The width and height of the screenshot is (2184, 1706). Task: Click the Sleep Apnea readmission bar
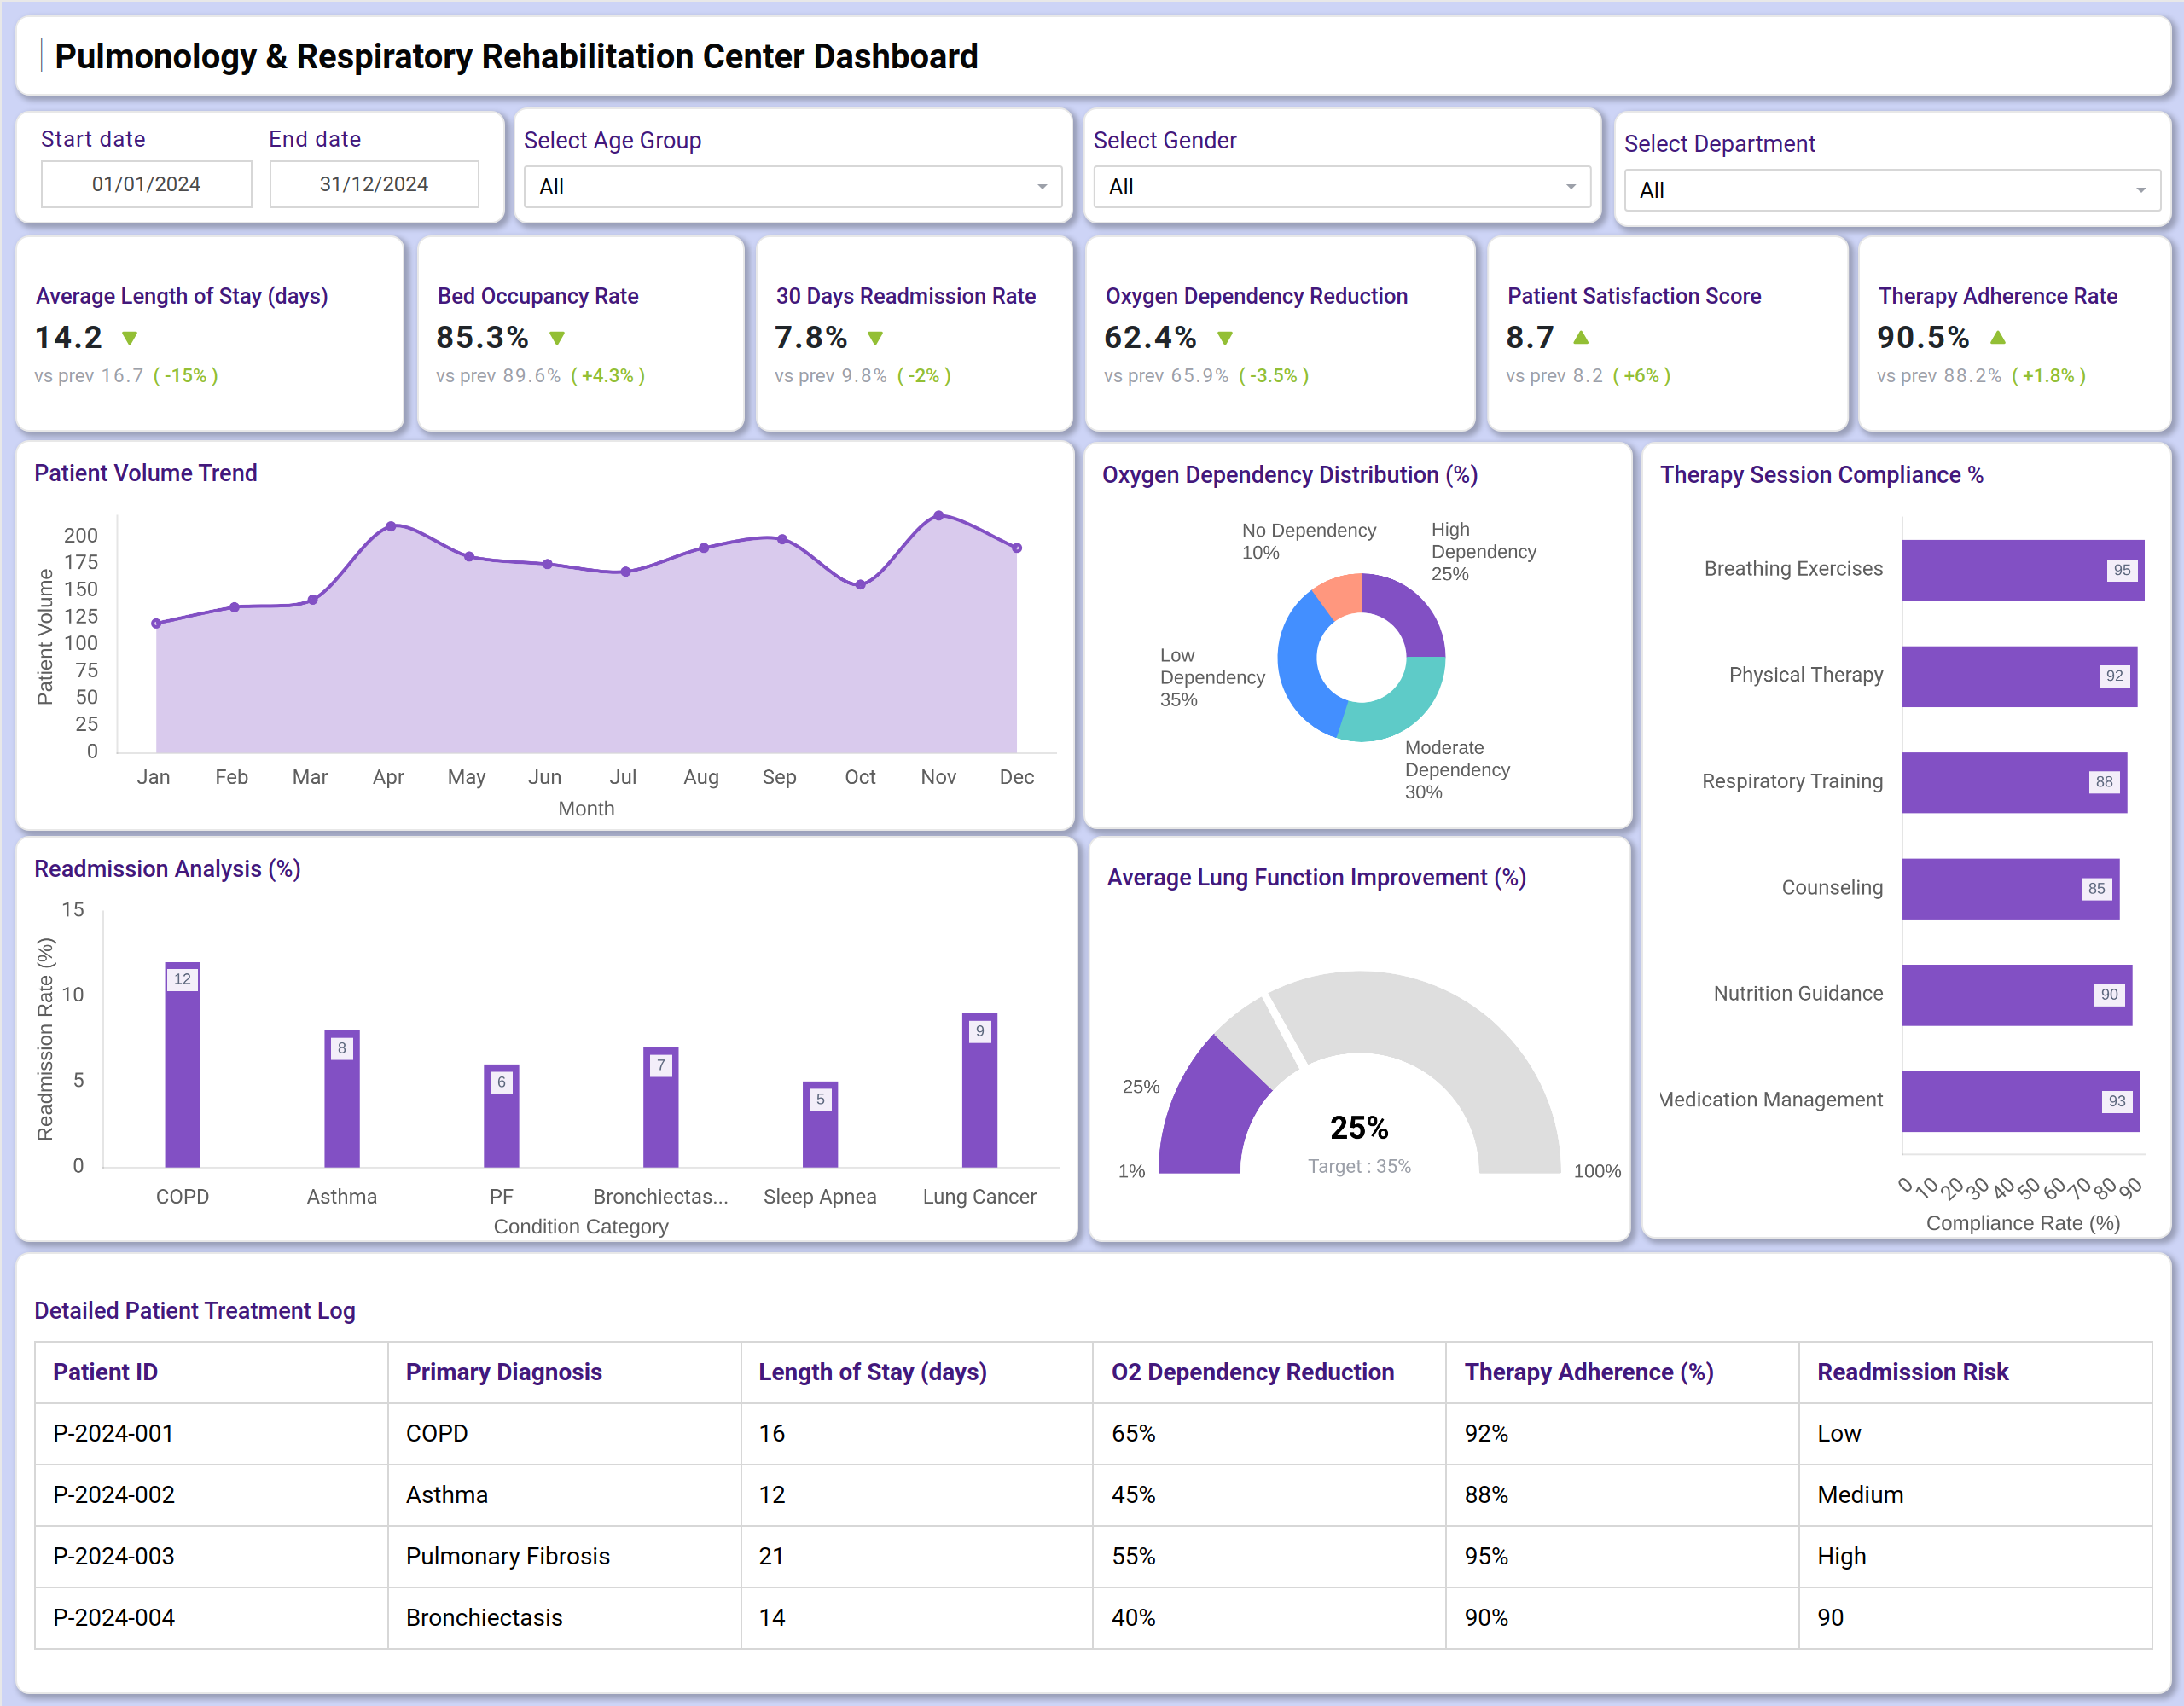(x=820, y=1124)
